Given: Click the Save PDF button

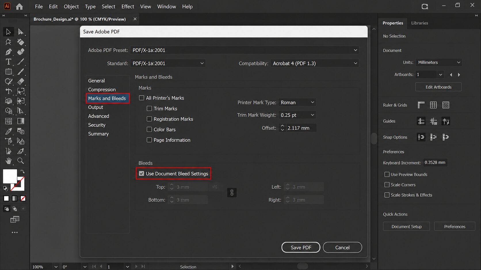Looking at the screenshot, I should click(301, 247).
